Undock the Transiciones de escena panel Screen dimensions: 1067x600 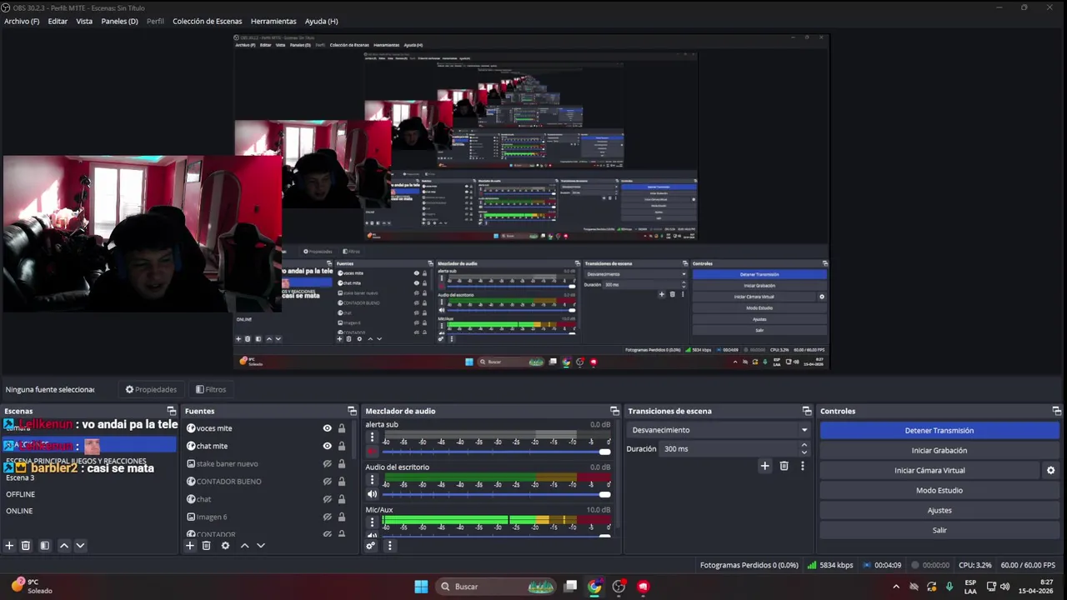click(807, 411)
